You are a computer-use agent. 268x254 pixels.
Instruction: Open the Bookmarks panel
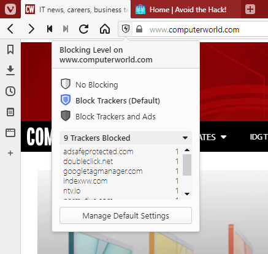point(10,50)
